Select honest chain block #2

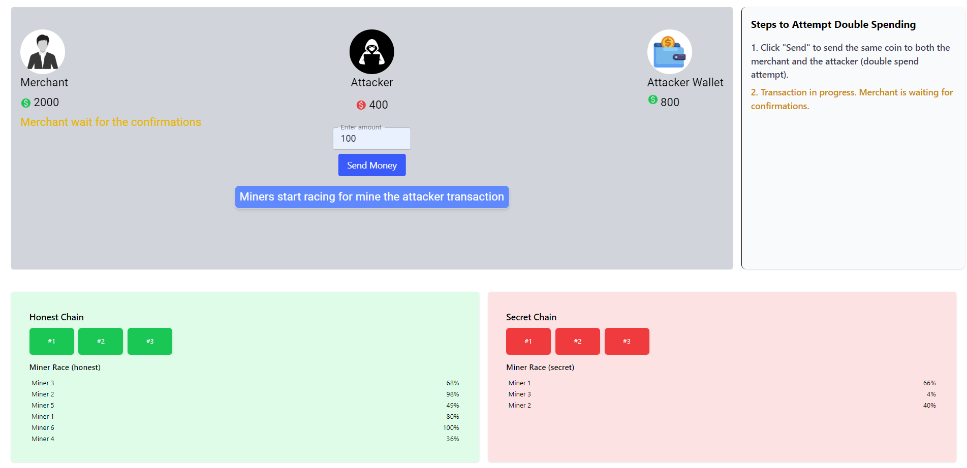click(x=101, y=341)
